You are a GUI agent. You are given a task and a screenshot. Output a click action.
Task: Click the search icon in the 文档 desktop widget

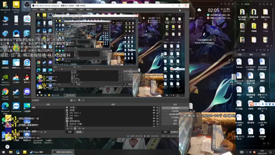(261, 50)
